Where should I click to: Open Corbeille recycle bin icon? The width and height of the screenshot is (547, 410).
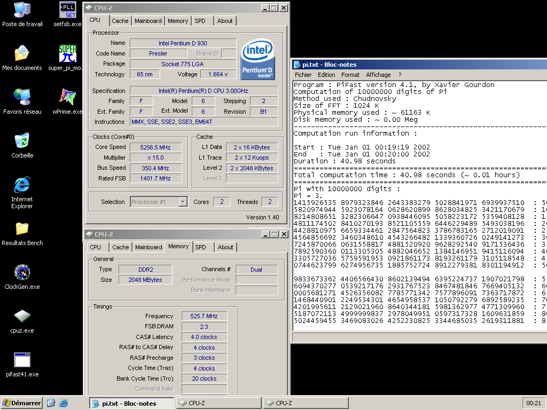[22, 145]
